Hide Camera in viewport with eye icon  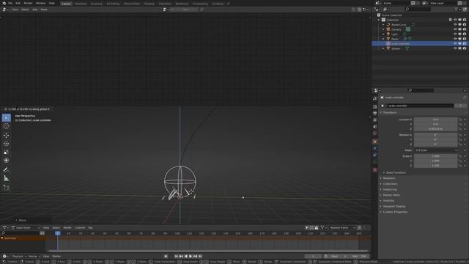coord(455,29)
